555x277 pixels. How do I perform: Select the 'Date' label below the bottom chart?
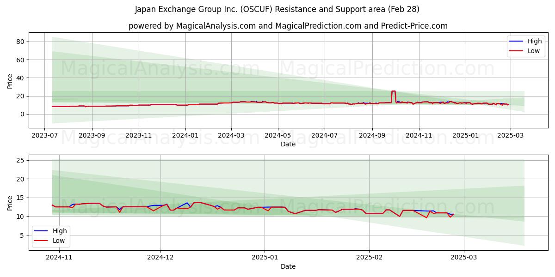pyautogui.click(x=288, y=266)
